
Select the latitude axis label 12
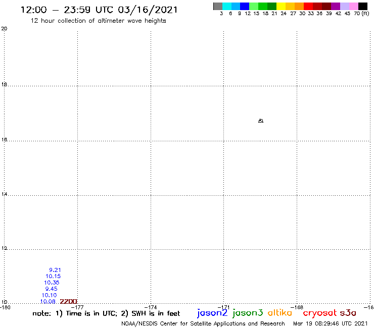[x=4, y=248]
